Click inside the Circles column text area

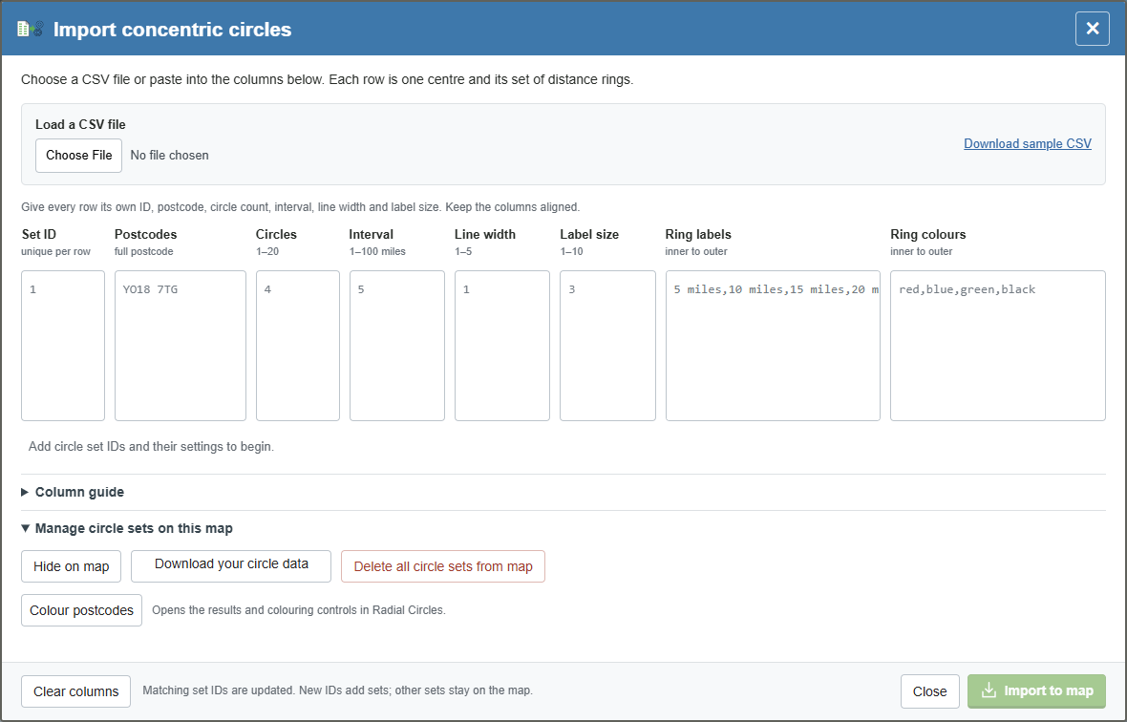pos(298,346)
